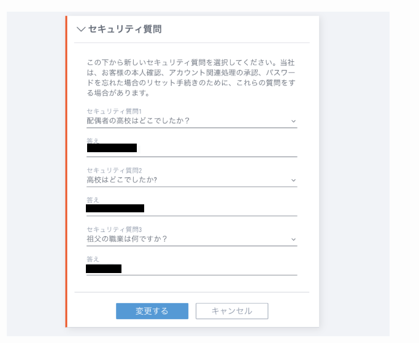The height and width of the screenshot is (343, 419).
Task: Collapse the セキュリティ質問 section chevron
Action: click(x=81, y=29)
